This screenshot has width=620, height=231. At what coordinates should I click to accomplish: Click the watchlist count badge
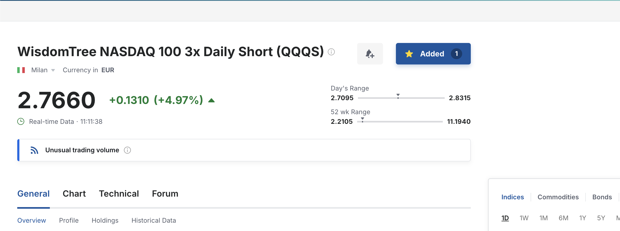pos(457,54)
